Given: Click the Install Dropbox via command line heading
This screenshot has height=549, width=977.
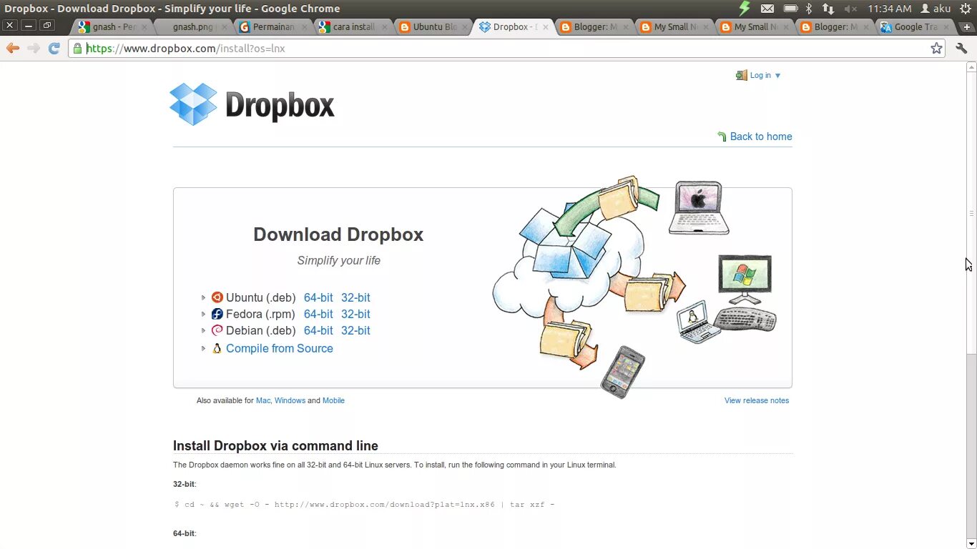Looking at the screenshot, I should (275, 446).
